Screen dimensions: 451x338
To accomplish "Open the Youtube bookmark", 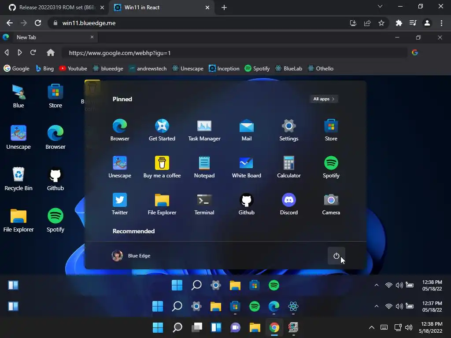I will [x=73, y=68].
